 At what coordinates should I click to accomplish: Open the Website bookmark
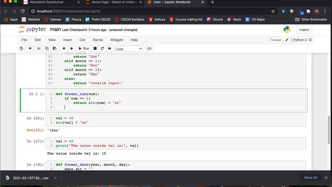pos(31,20)
